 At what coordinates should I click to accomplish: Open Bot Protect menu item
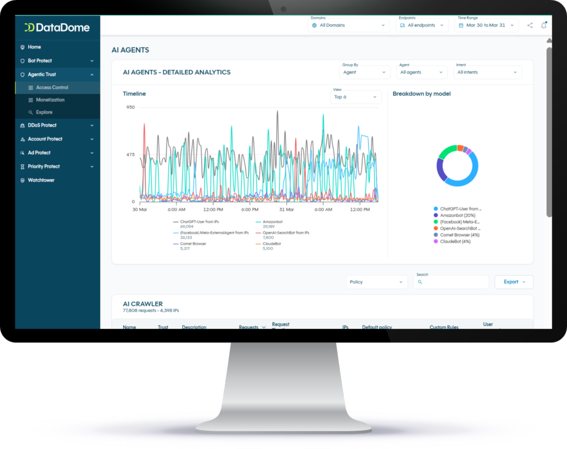(x=58, y=61)
